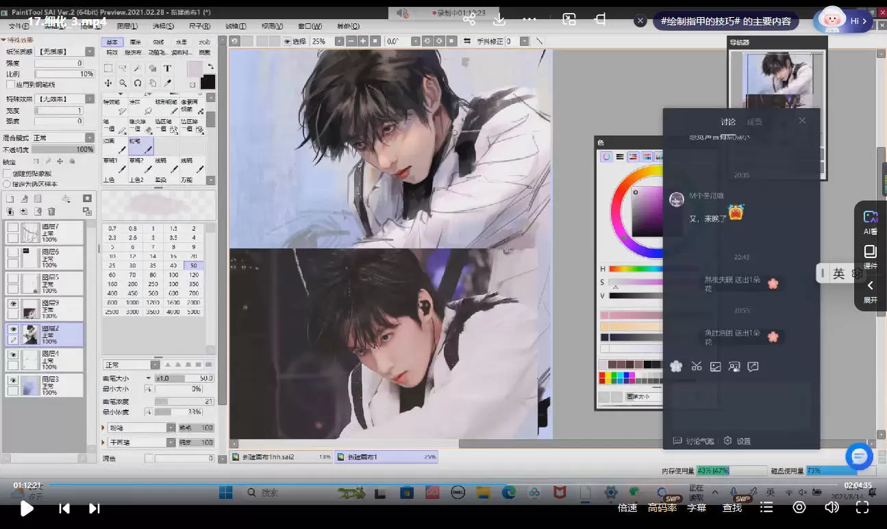Choose the 草稿1 brush preset
Image resolution: width=887 pixels, height=529 pixels.
(114, 165)
